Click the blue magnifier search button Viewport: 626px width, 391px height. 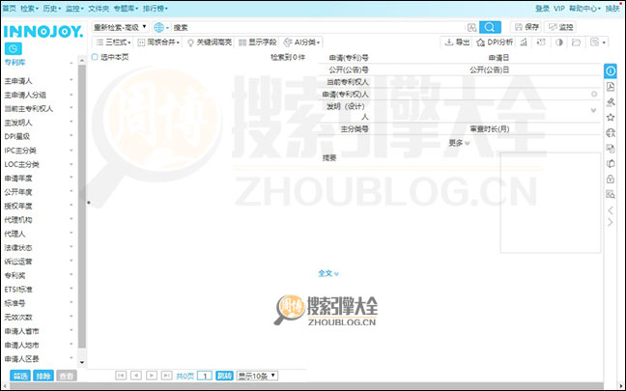(x=490, y=27)
